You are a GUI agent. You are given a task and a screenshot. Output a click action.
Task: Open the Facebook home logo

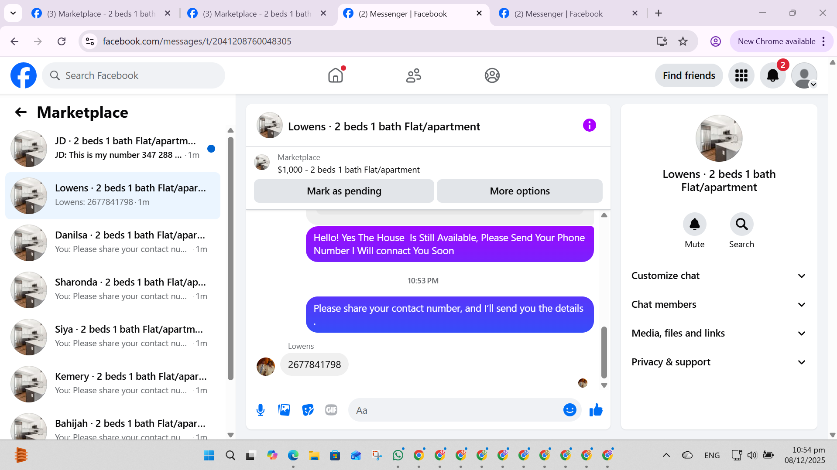click(24, 75)
